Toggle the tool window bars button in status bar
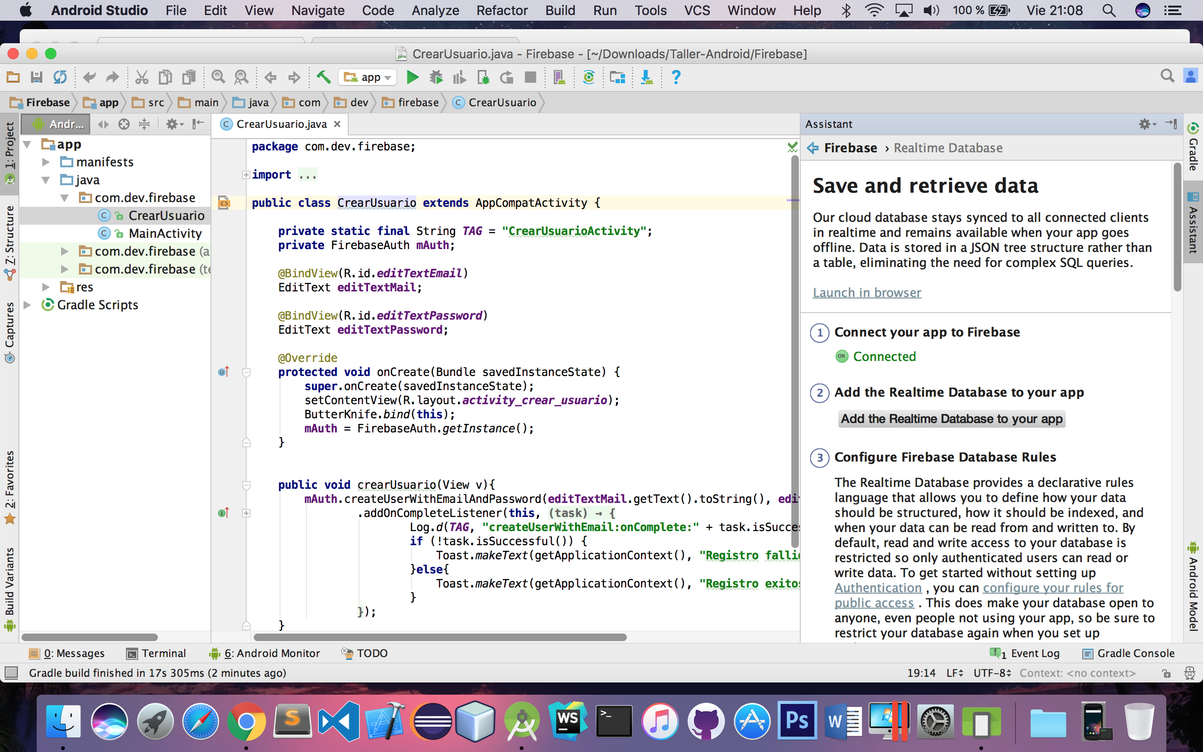This screenshot has height=752, width=1203. click(11, 673)
